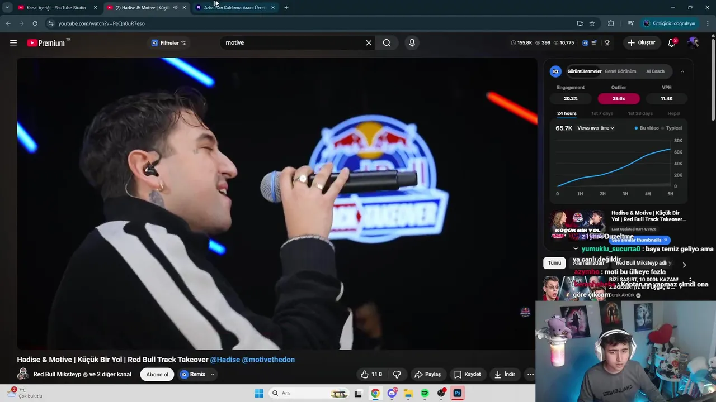This screenshot has width=716, height=402.
Task: Click the Abone ol subscribe button
Action: pos(157,375)
